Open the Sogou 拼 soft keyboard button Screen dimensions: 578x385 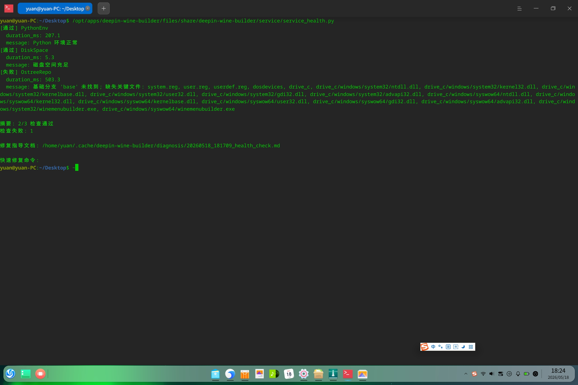tap(456, 347)
